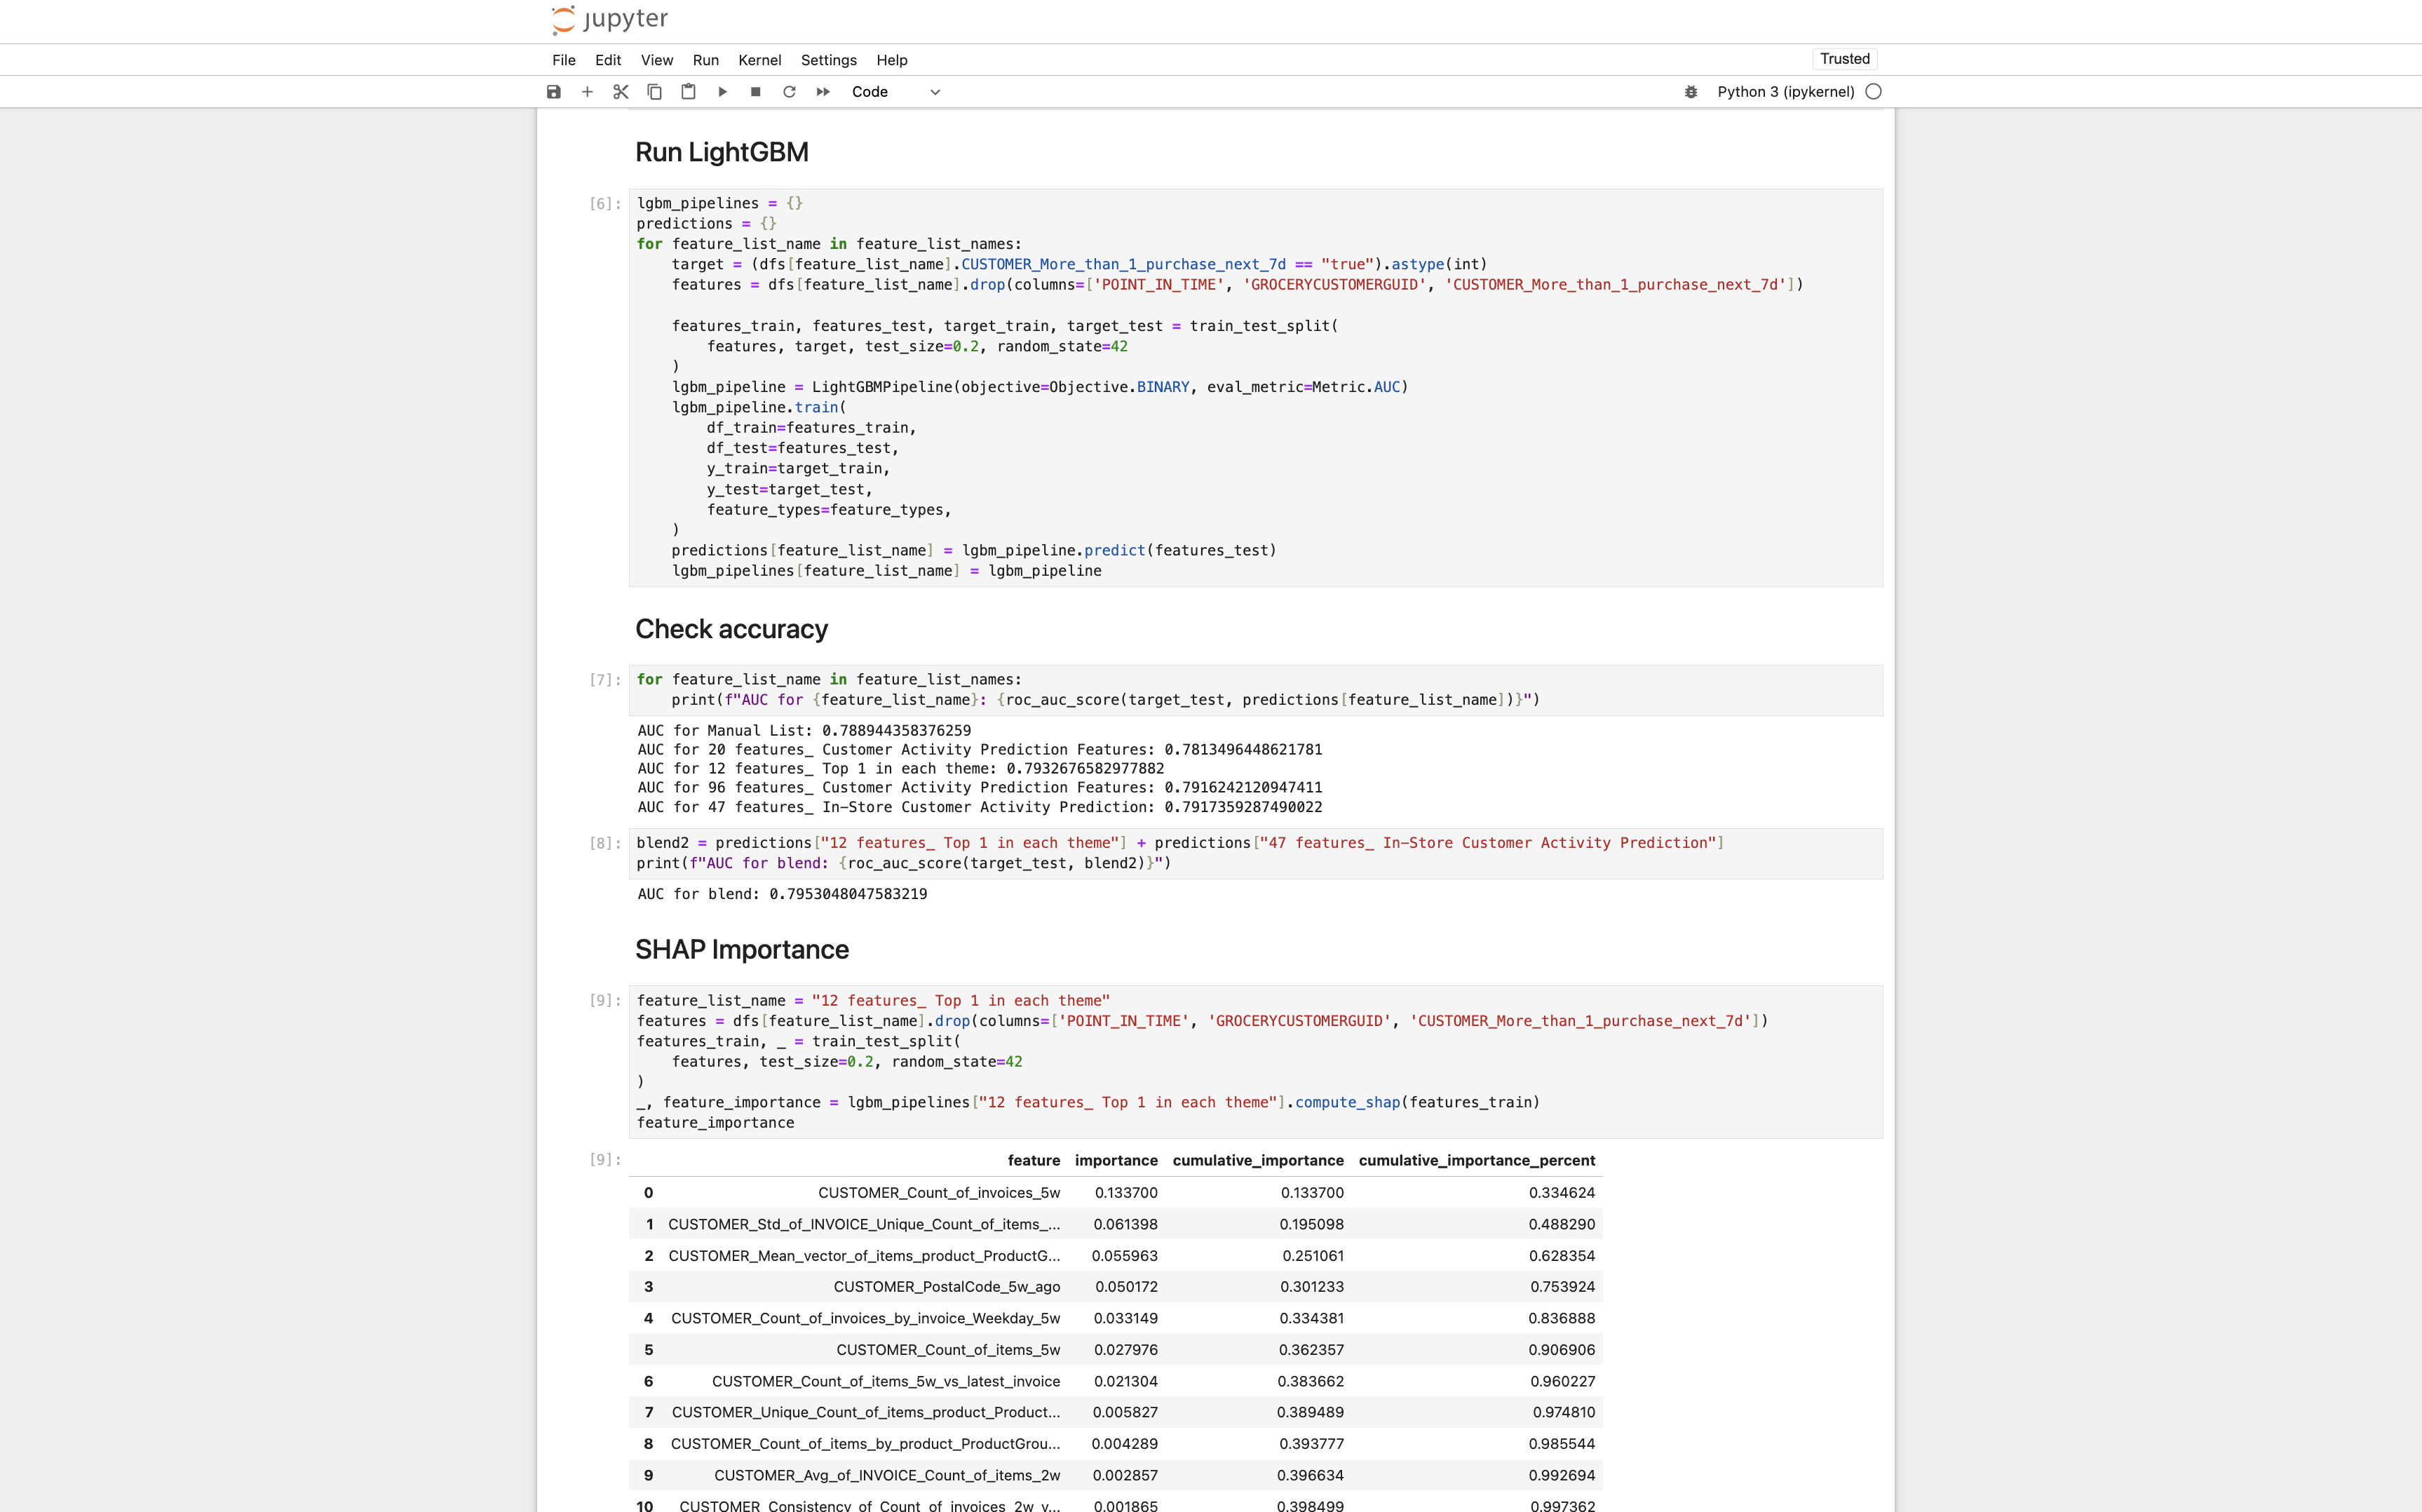The image size is (2422, 1512).
Task: Click into code cell [6] editor
Action: click(1255, 387)
